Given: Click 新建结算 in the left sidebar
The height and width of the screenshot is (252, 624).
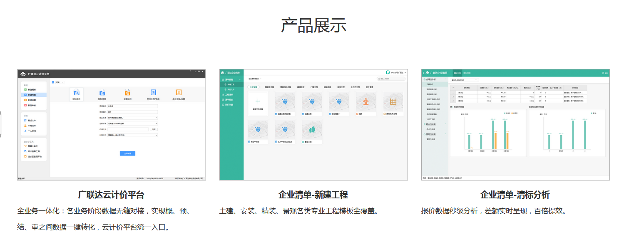Looking at the screenshot, I should (x=33, y=100).
